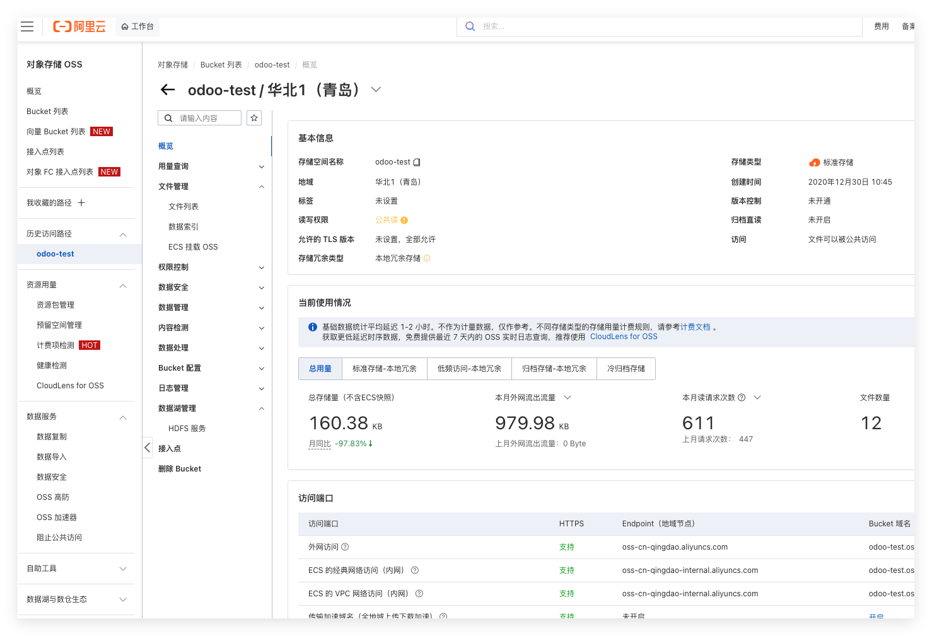932x636 pixels.
Task: Click the info icon beside 本地冗余存储
Action: [427, 258]
